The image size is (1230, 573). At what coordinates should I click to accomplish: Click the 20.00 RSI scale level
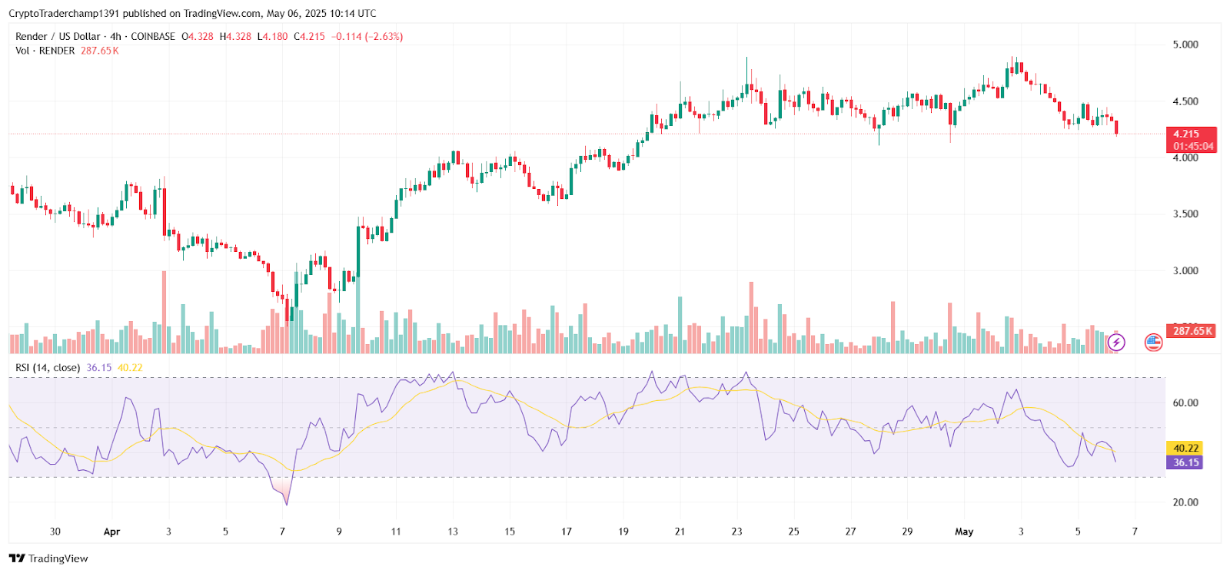(x=1185, y=502)
